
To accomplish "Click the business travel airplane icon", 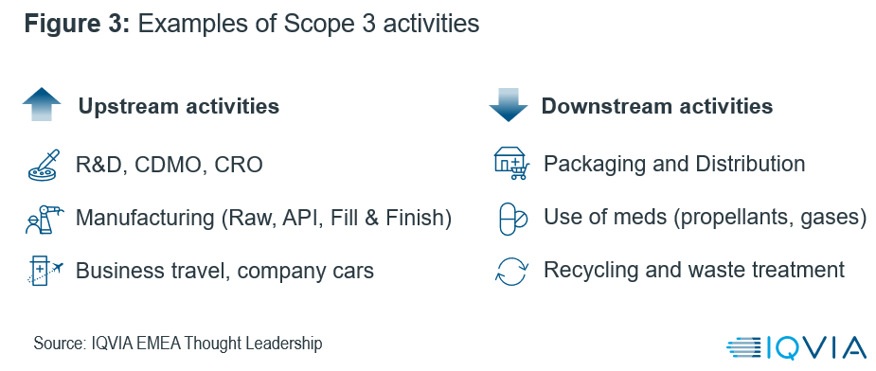I will coord(45,271).
